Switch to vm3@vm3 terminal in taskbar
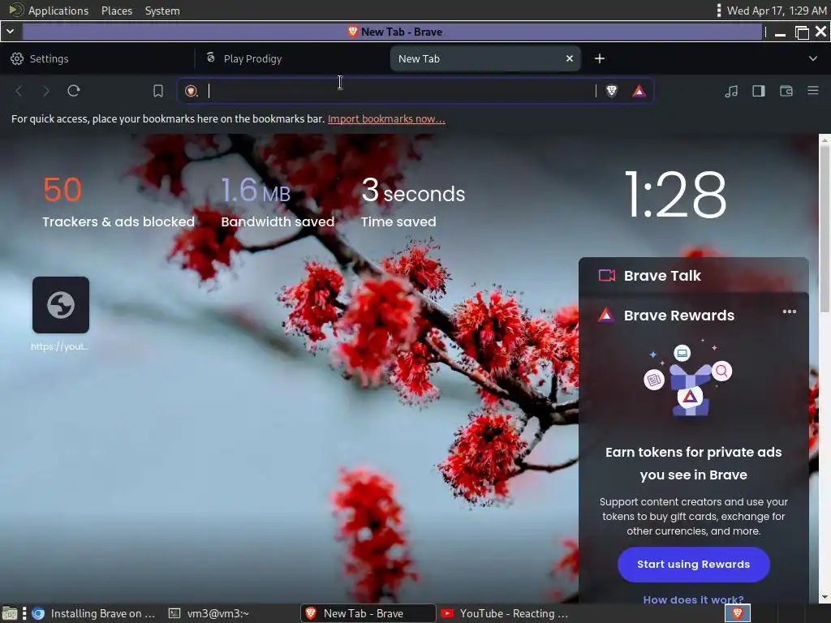The width and height of the screenshot is (831, 623). [209, 613]
